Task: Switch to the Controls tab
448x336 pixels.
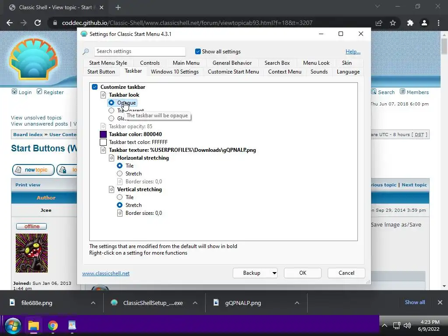Action: [150, 63]
